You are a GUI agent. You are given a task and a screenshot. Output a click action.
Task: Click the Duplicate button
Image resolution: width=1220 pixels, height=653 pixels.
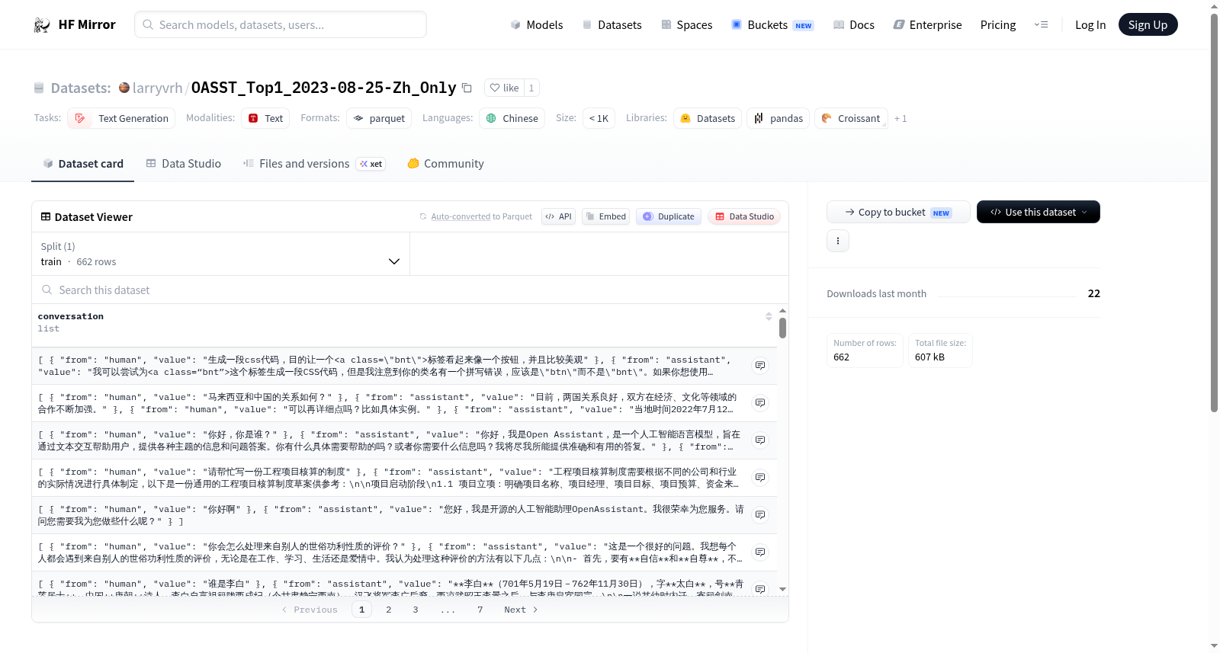click(x=668, y=216)
